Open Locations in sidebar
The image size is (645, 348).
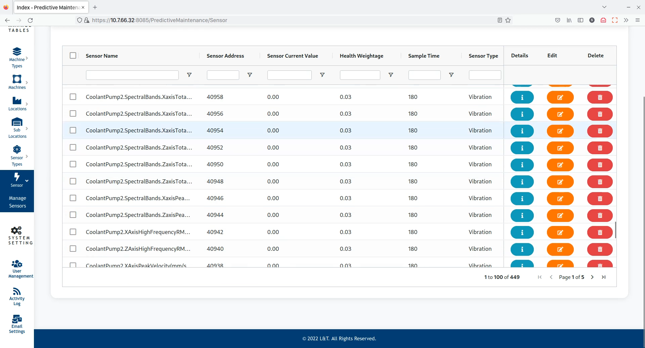[17, 104]
